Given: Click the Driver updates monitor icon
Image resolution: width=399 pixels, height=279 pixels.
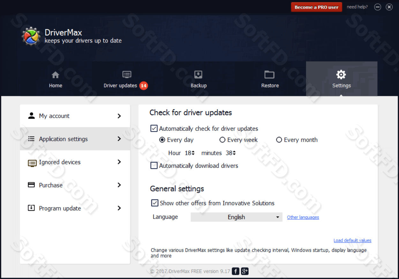Looking at the screenshot, I should click(127, 75).
